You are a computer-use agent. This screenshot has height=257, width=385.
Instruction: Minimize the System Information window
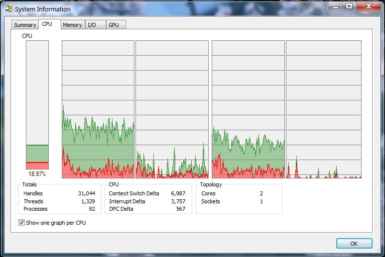335,6
